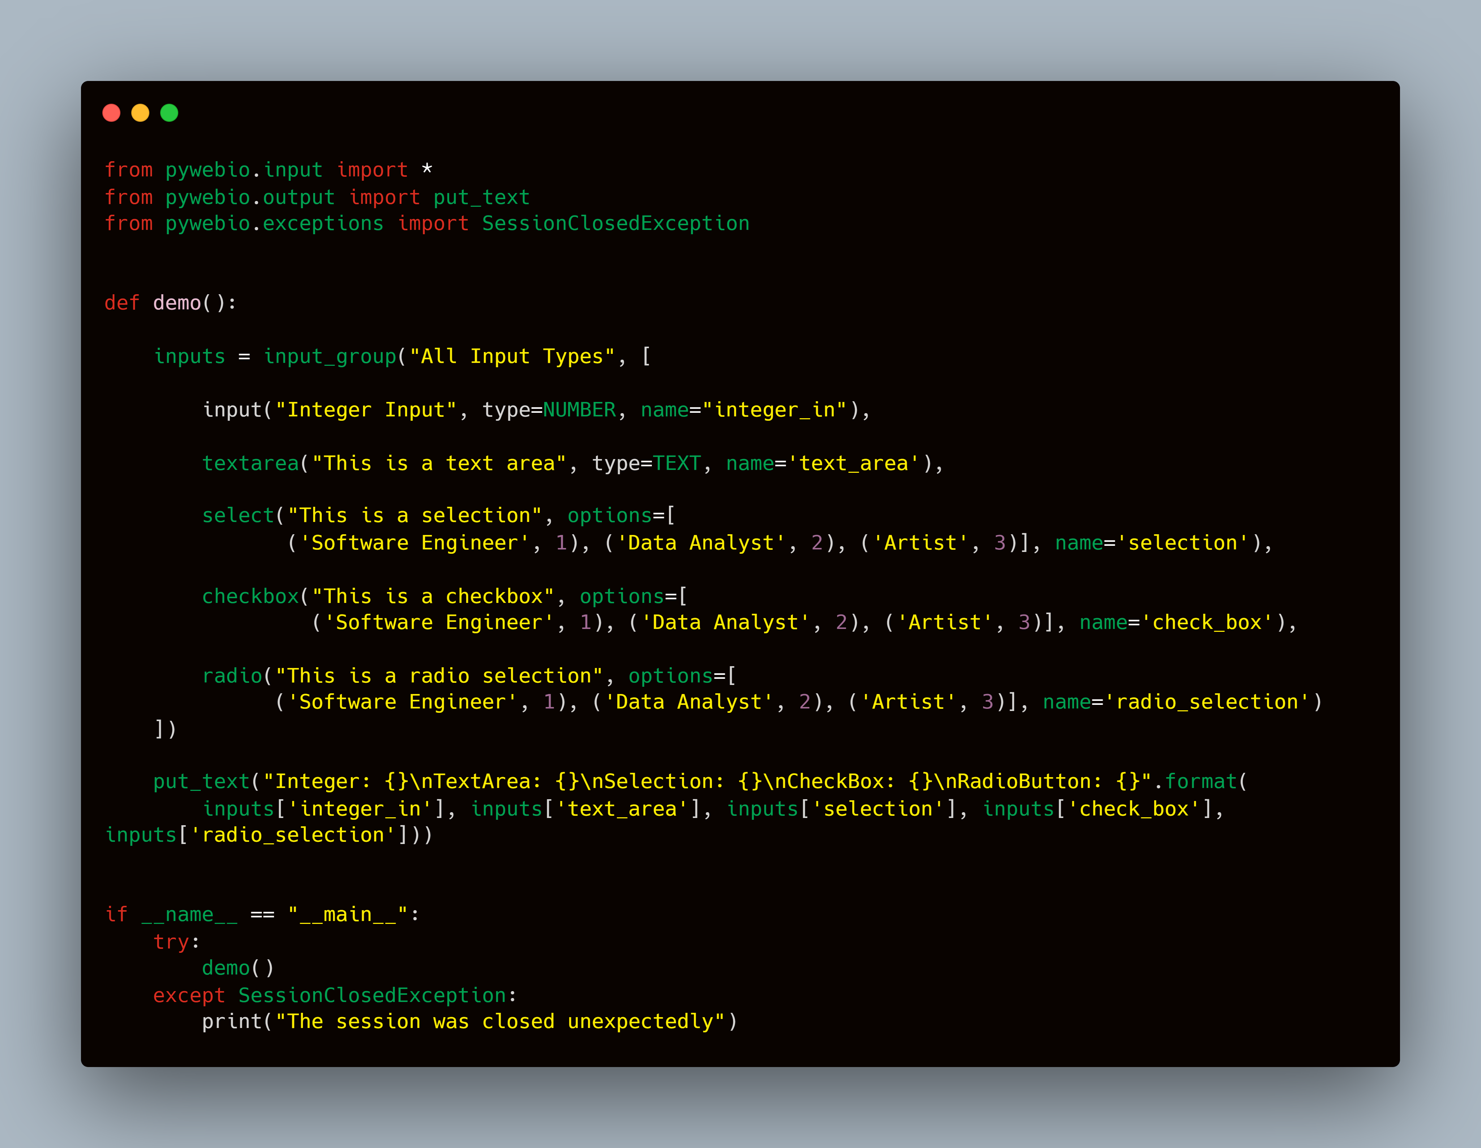Click the string "This is a selection"

[x=414, y=515]
